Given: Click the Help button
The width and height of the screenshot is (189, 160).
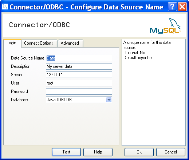Looking at the screenshot, I should 98,152.
